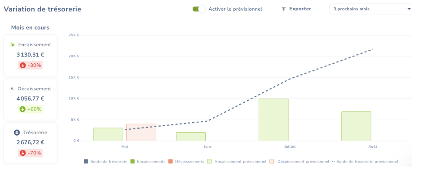Toggle Encaissements legend swatch
423x176 pixels.
[x=132, y=162]
